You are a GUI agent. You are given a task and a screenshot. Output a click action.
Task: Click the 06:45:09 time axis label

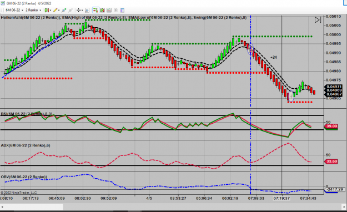pos(57,198)
